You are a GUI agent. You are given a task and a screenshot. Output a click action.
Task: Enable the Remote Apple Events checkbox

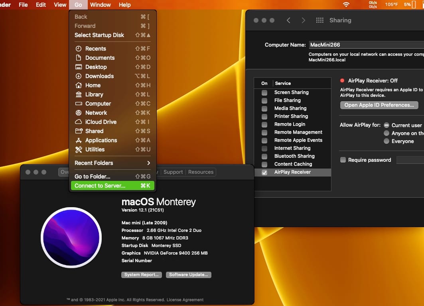point(264,140)
